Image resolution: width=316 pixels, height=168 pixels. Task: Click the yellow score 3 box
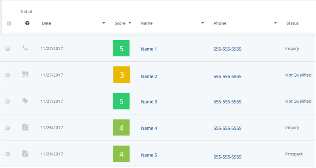coord(122,75)
